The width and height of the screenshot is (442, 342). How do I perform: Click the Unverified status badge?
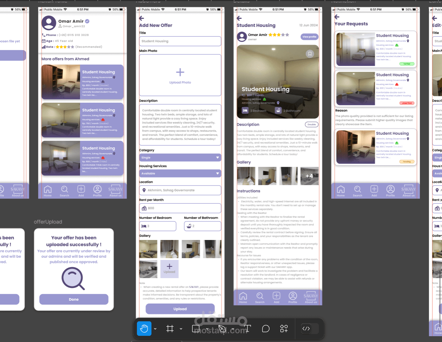(407, 103)
